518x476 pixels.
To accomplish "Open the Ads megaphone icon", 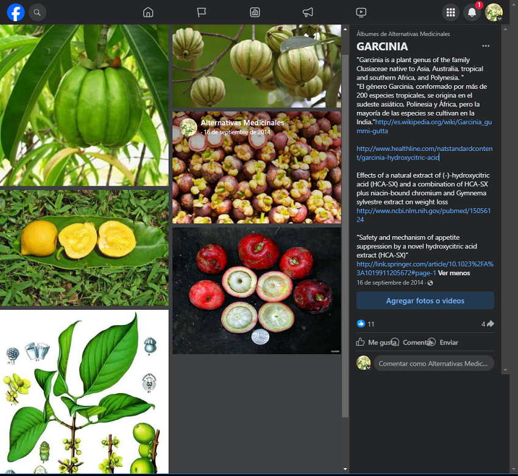I will [x=308, y=12].
